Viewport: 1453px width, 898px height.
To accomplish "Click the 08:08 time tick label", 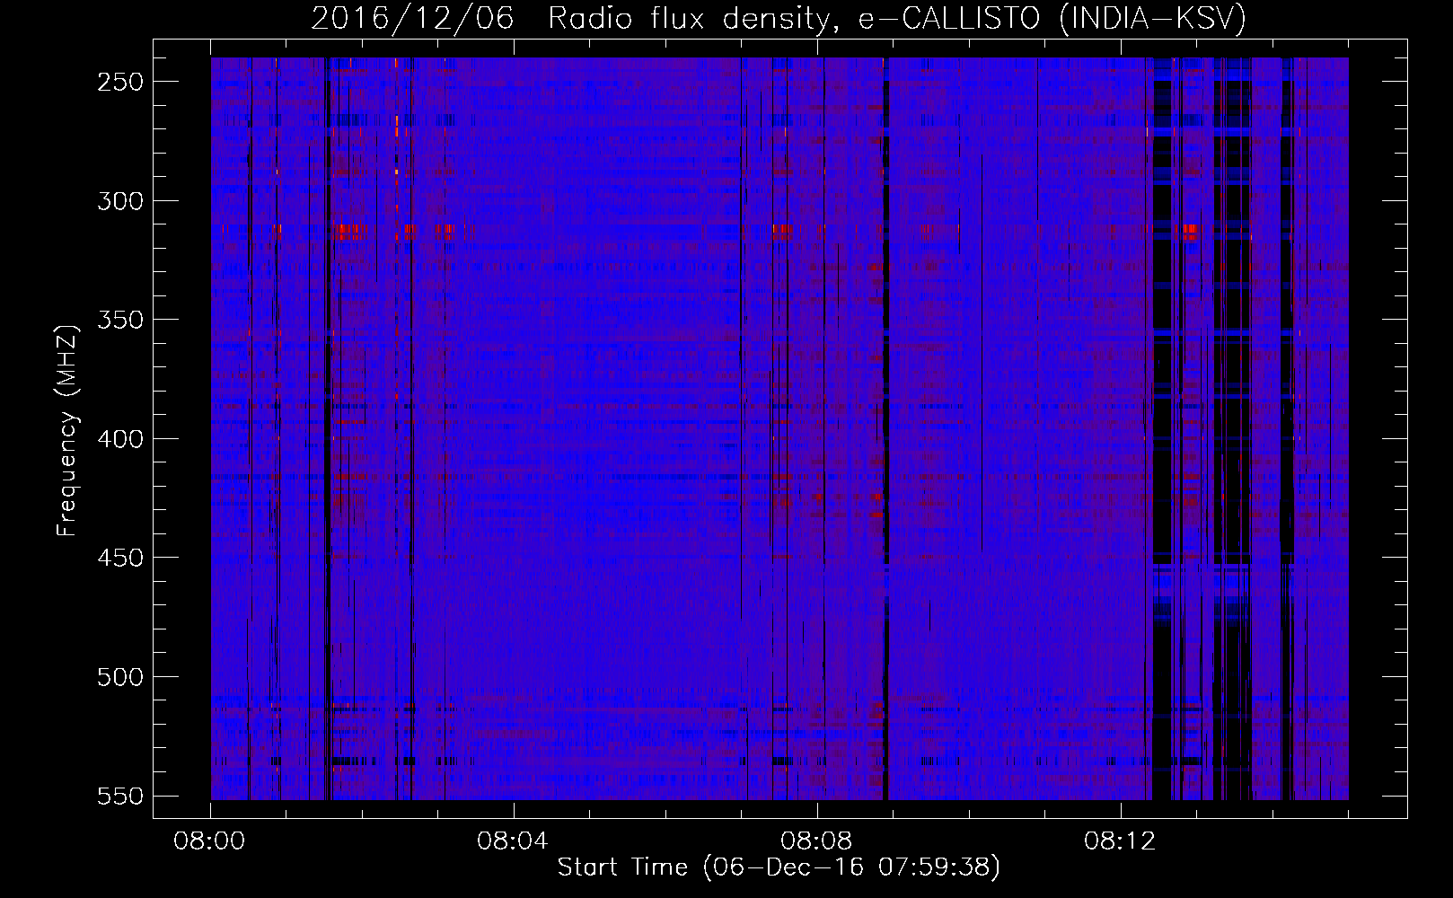I will pos(817,841).
